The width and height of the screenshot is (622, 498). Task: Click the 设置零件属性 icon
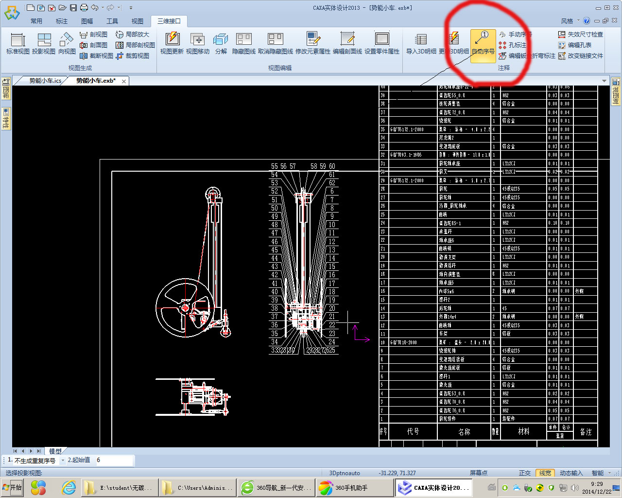(x=382, y=43)
